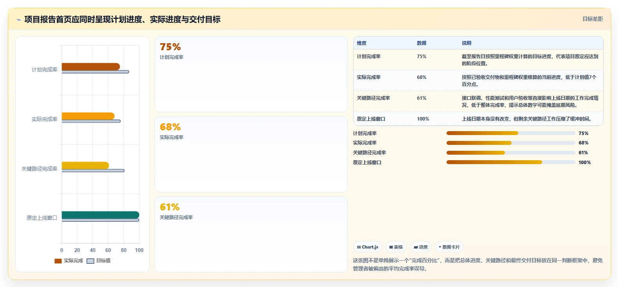Click the 关键路径完成率 y-axis label in chart

(39, 168)
